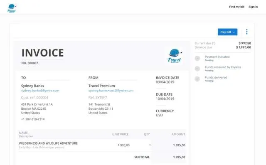The image size is (266, 165).
Task: Click the Travel logo in the header
Action: [x=12, y=8]
